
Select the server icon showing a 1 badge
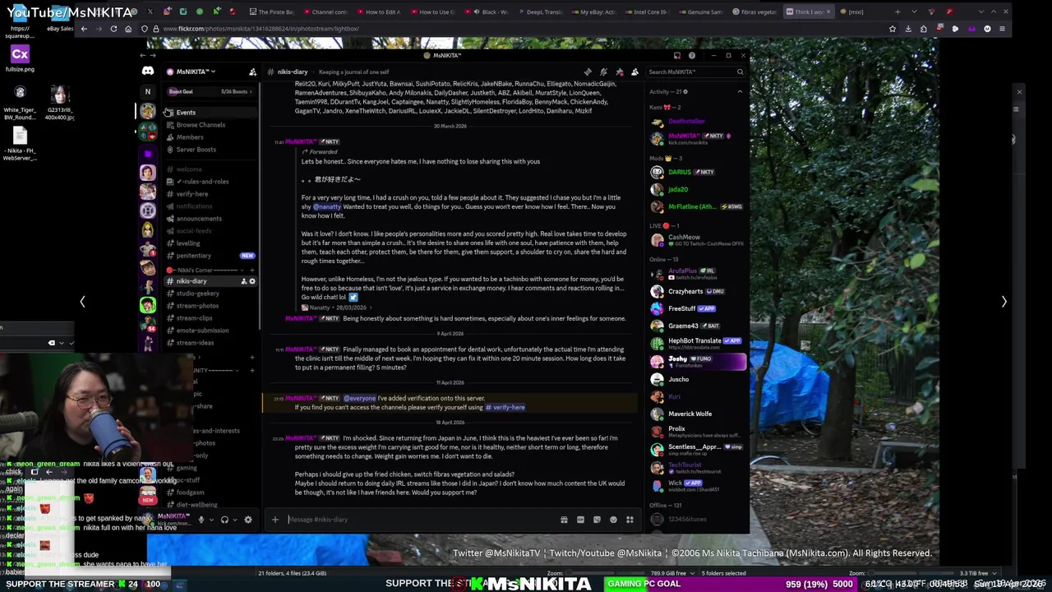point(148,248)
